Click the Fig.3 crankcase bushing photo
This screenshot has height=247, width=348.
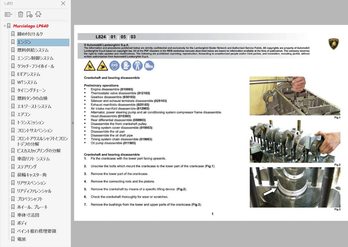[x=295, y=187]
